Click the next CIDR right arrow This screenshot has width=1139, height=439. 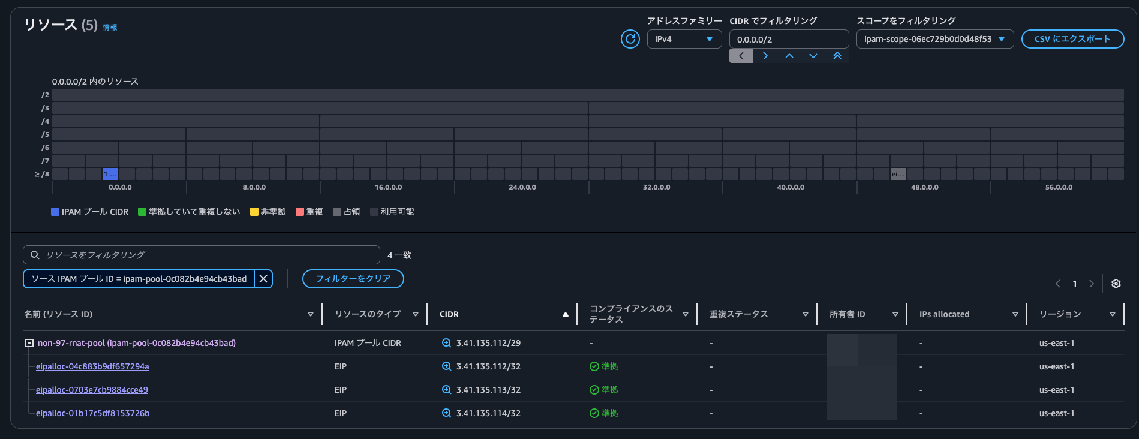coord(765,56)
